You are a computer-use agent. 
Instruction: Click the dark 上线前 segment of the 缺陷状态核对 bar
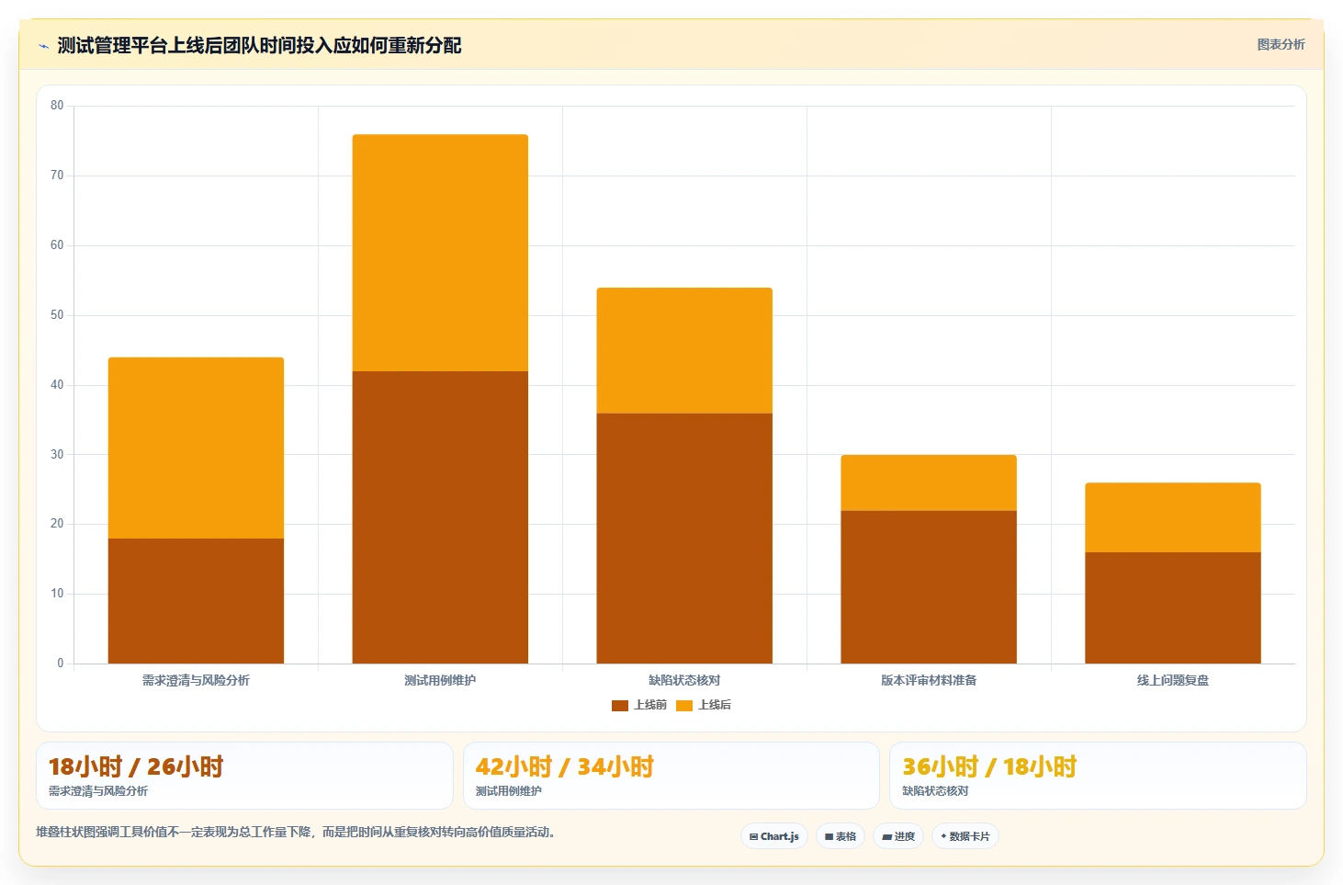(684, 539)
